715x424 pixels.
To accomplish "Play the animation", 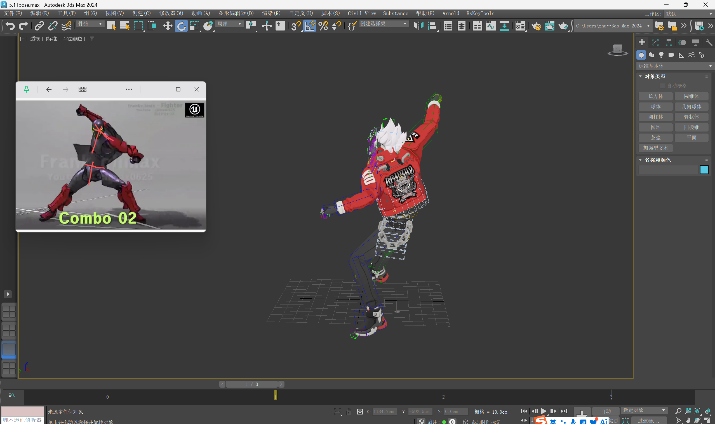I will click(x=544, y=411).
